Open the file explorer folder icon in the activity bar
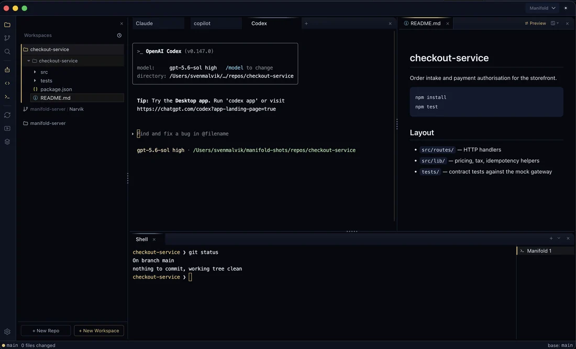Screen dimensions: 576x349 (7, 25)
